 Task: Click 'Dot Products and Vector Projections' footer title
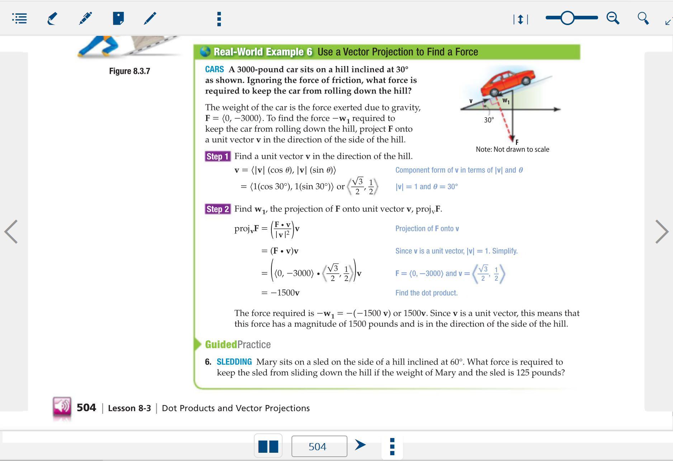(236, 408)
